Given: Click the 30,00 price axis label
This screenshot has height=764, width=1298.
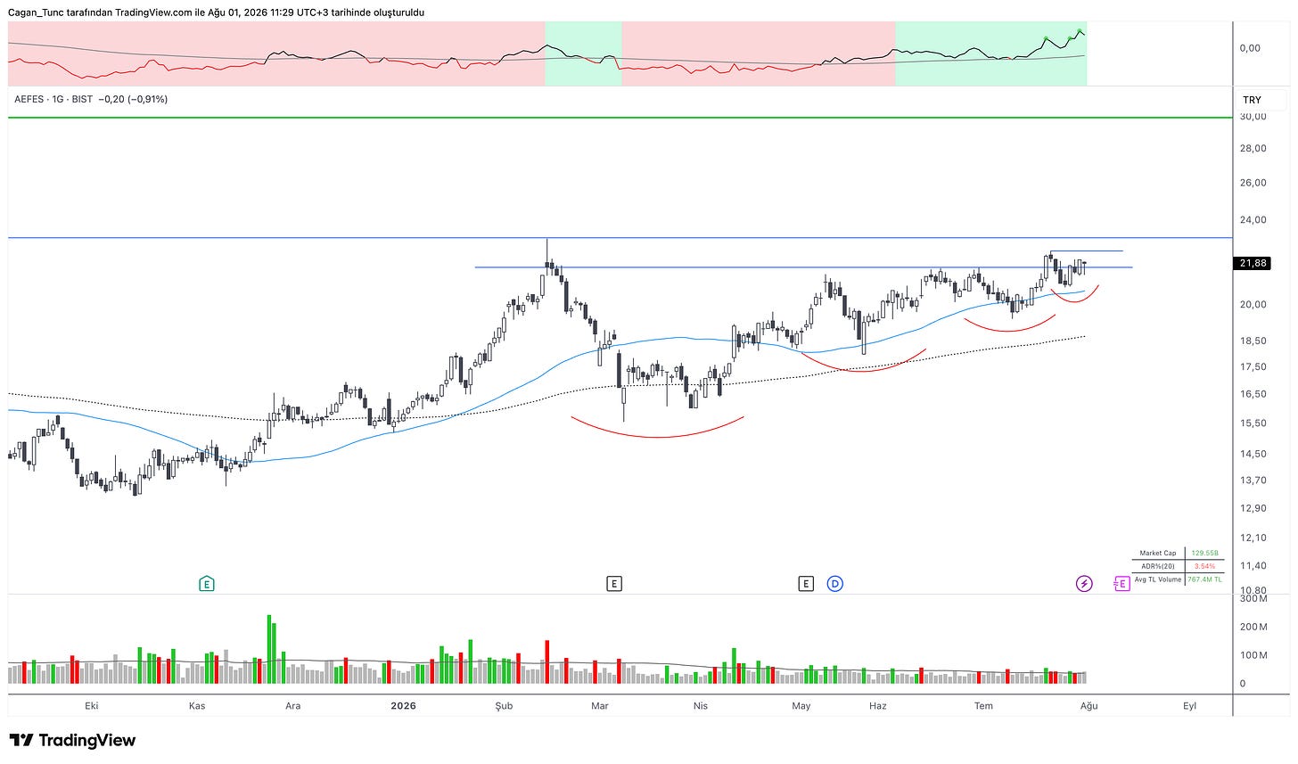Looking at the screenshot, I should 1253,117.
